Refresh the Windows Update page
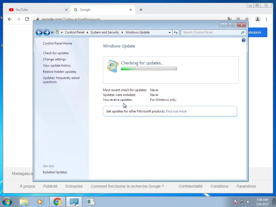The image size is (276, 207). [x=176, y=32]
